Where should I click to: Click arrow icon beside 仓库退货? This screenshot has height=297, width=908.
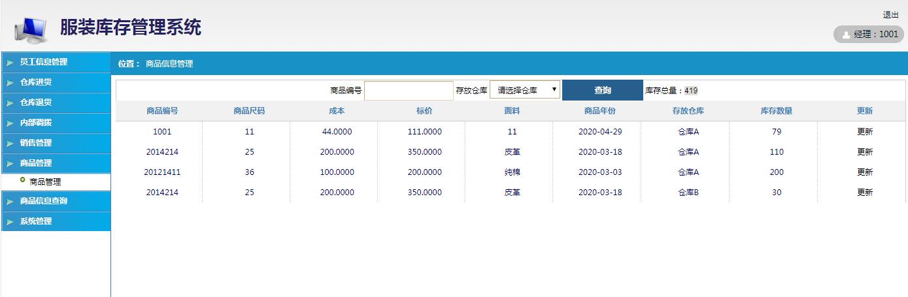click(x=9, y=103)
